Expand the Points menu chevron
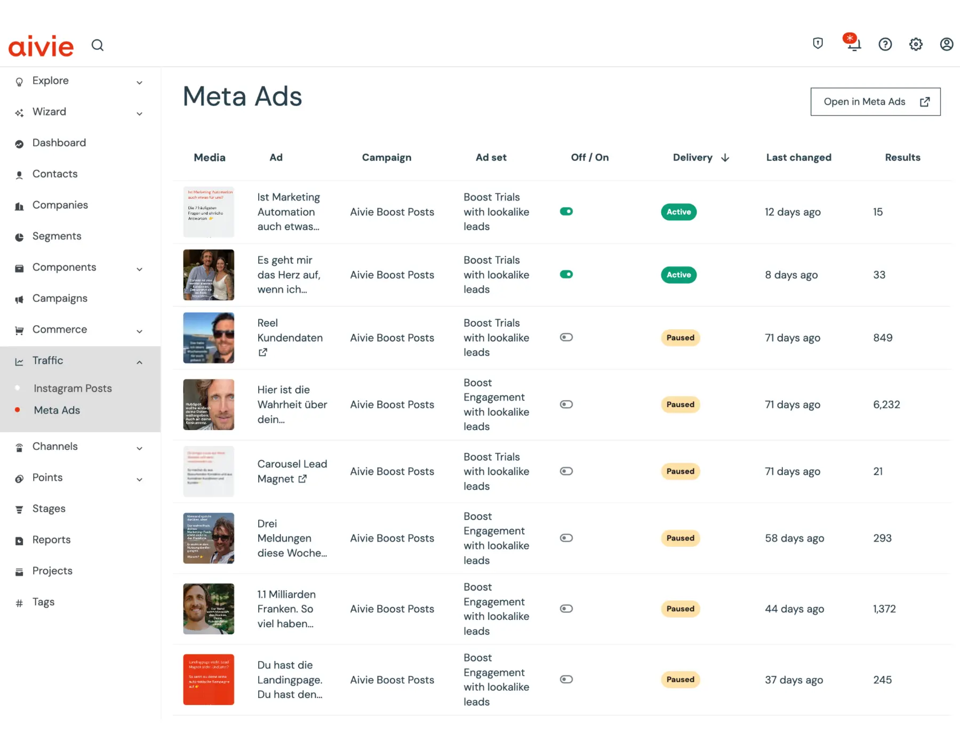The image size is (960, 744). (139, 480)
